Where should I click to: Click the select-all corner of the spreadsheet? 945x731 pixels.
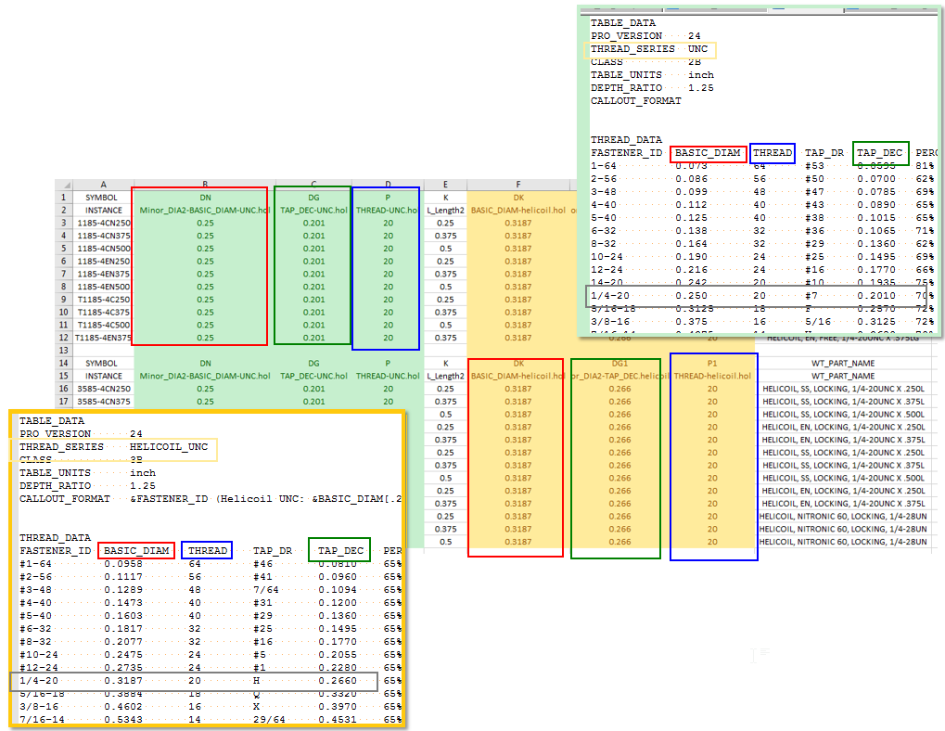64,185
